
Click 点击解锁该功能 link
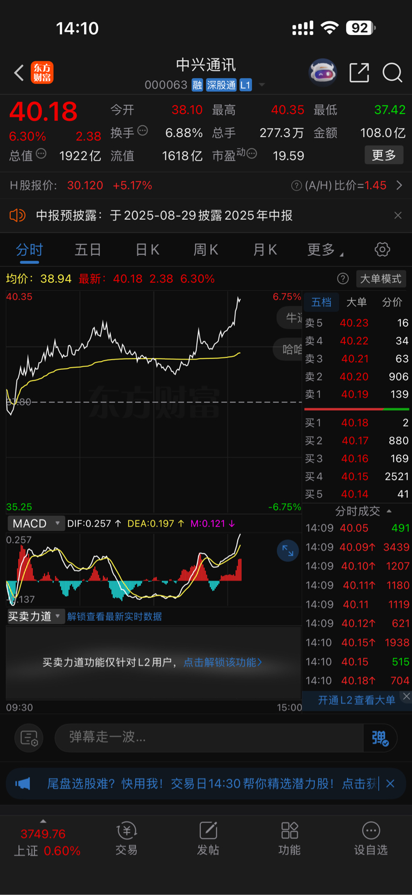pyautogui.click(x=223, y=662)
